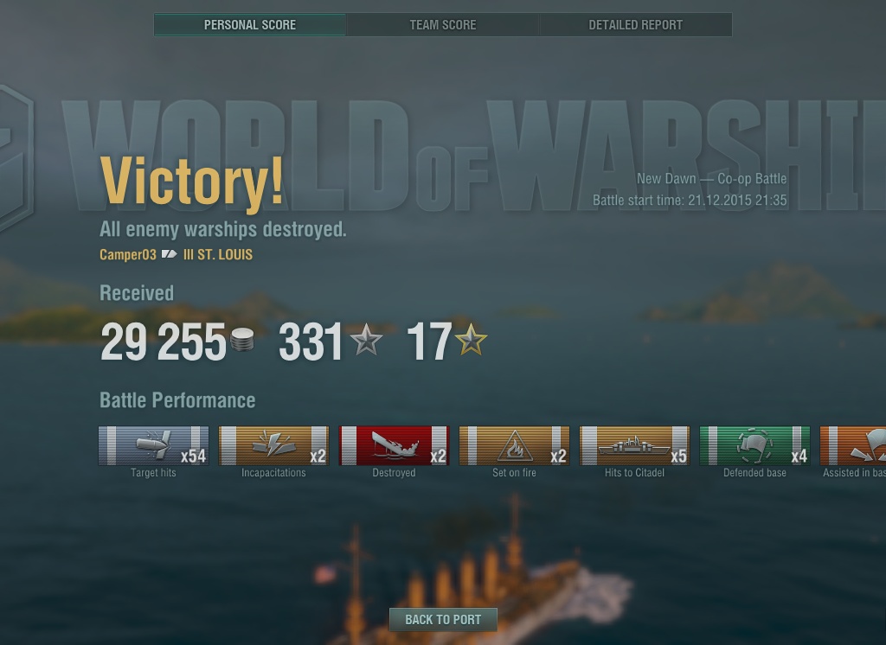This screenshot has width=886, height=645.
Task: Click the Assisted in base capture ribbon
Action: coord(852,446)
